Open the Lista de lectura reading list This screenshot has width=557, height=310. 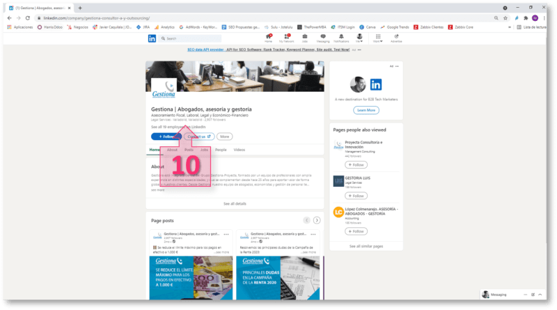[531, 27]
